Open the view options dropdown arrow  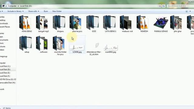click(x=190, y=11)
